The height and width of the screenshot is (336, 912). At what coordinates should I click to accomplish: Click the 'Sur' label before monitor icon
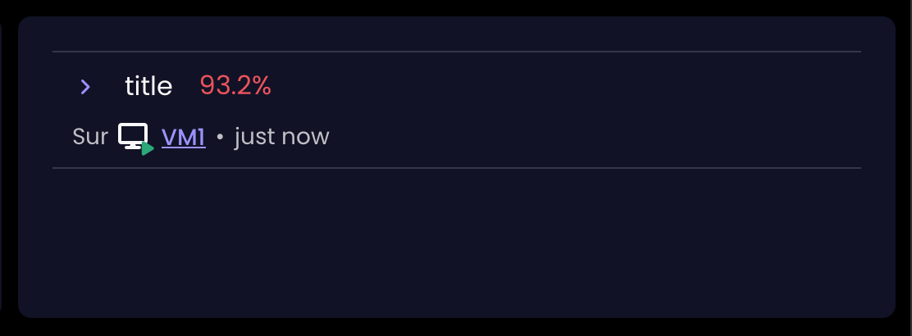click(x=90, y=137)
